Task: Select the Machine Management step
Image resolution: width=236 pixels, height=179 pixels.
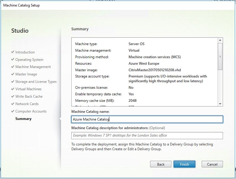Action: (33, 67)
